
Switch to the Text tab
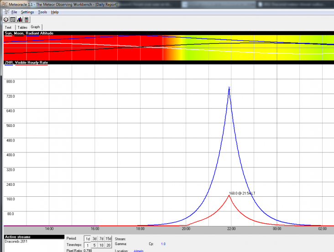[8, 27]
